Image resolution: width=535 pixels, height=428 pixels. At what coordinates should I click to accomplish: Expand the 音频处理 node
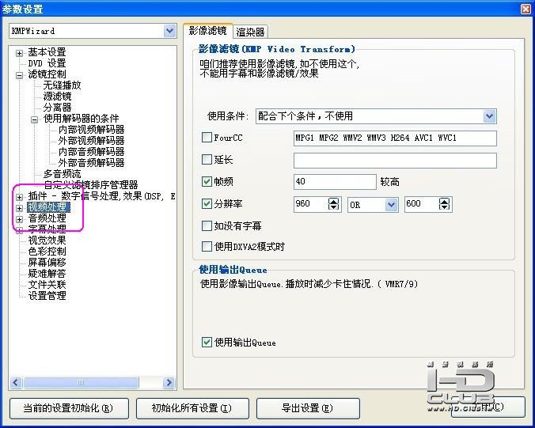20,219
